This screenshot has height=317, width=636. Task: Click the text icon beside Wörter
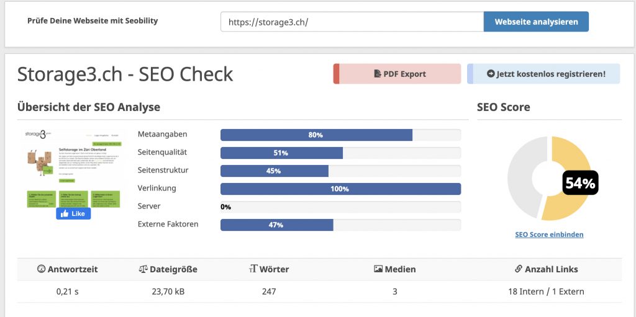pyautogui.click(x=253, y=269)
